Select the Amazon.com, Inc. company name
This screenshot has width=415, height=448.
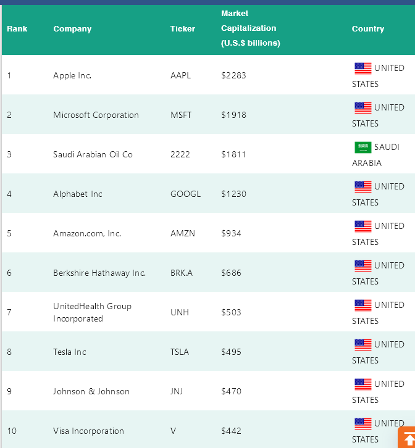(x=87, y=233)
